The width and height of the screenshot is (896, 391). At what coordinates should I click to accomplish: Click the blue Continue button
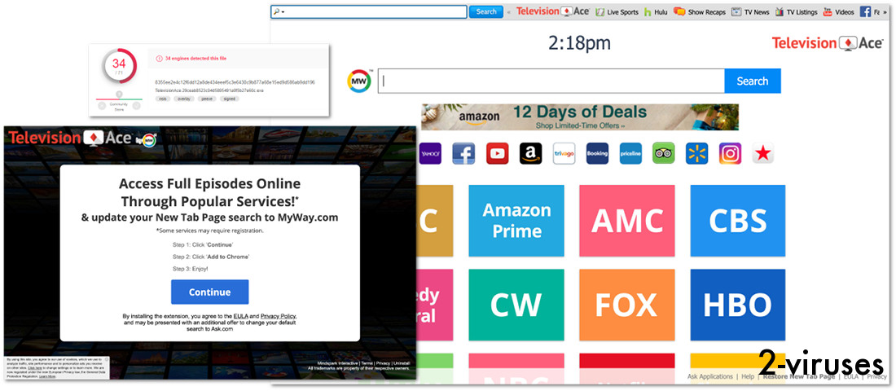(209, 292)
